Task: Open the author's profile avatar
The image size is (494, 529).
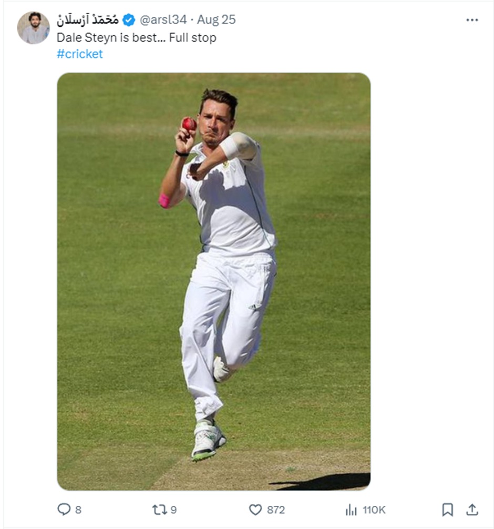Action: (33, 28)
